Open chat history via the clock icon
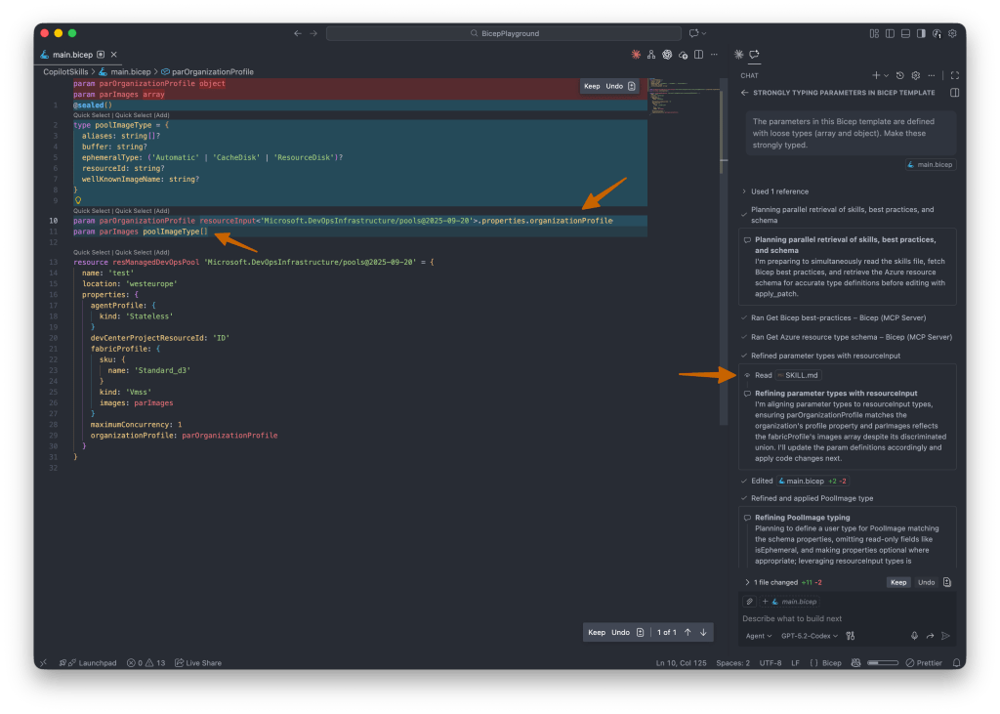Screen dimensions: 1000x714 899,75
